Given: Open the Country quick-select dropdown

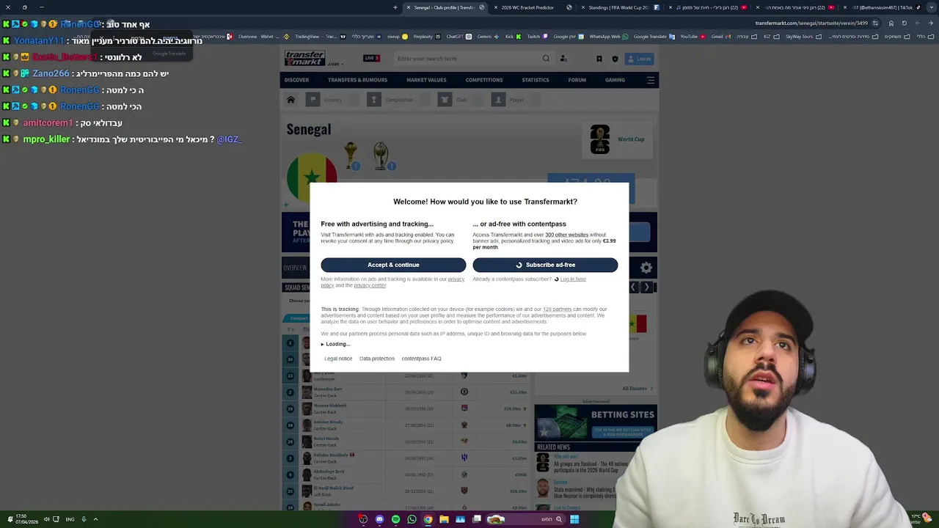Looking at the screenshot, I should (x=332, y=100).
